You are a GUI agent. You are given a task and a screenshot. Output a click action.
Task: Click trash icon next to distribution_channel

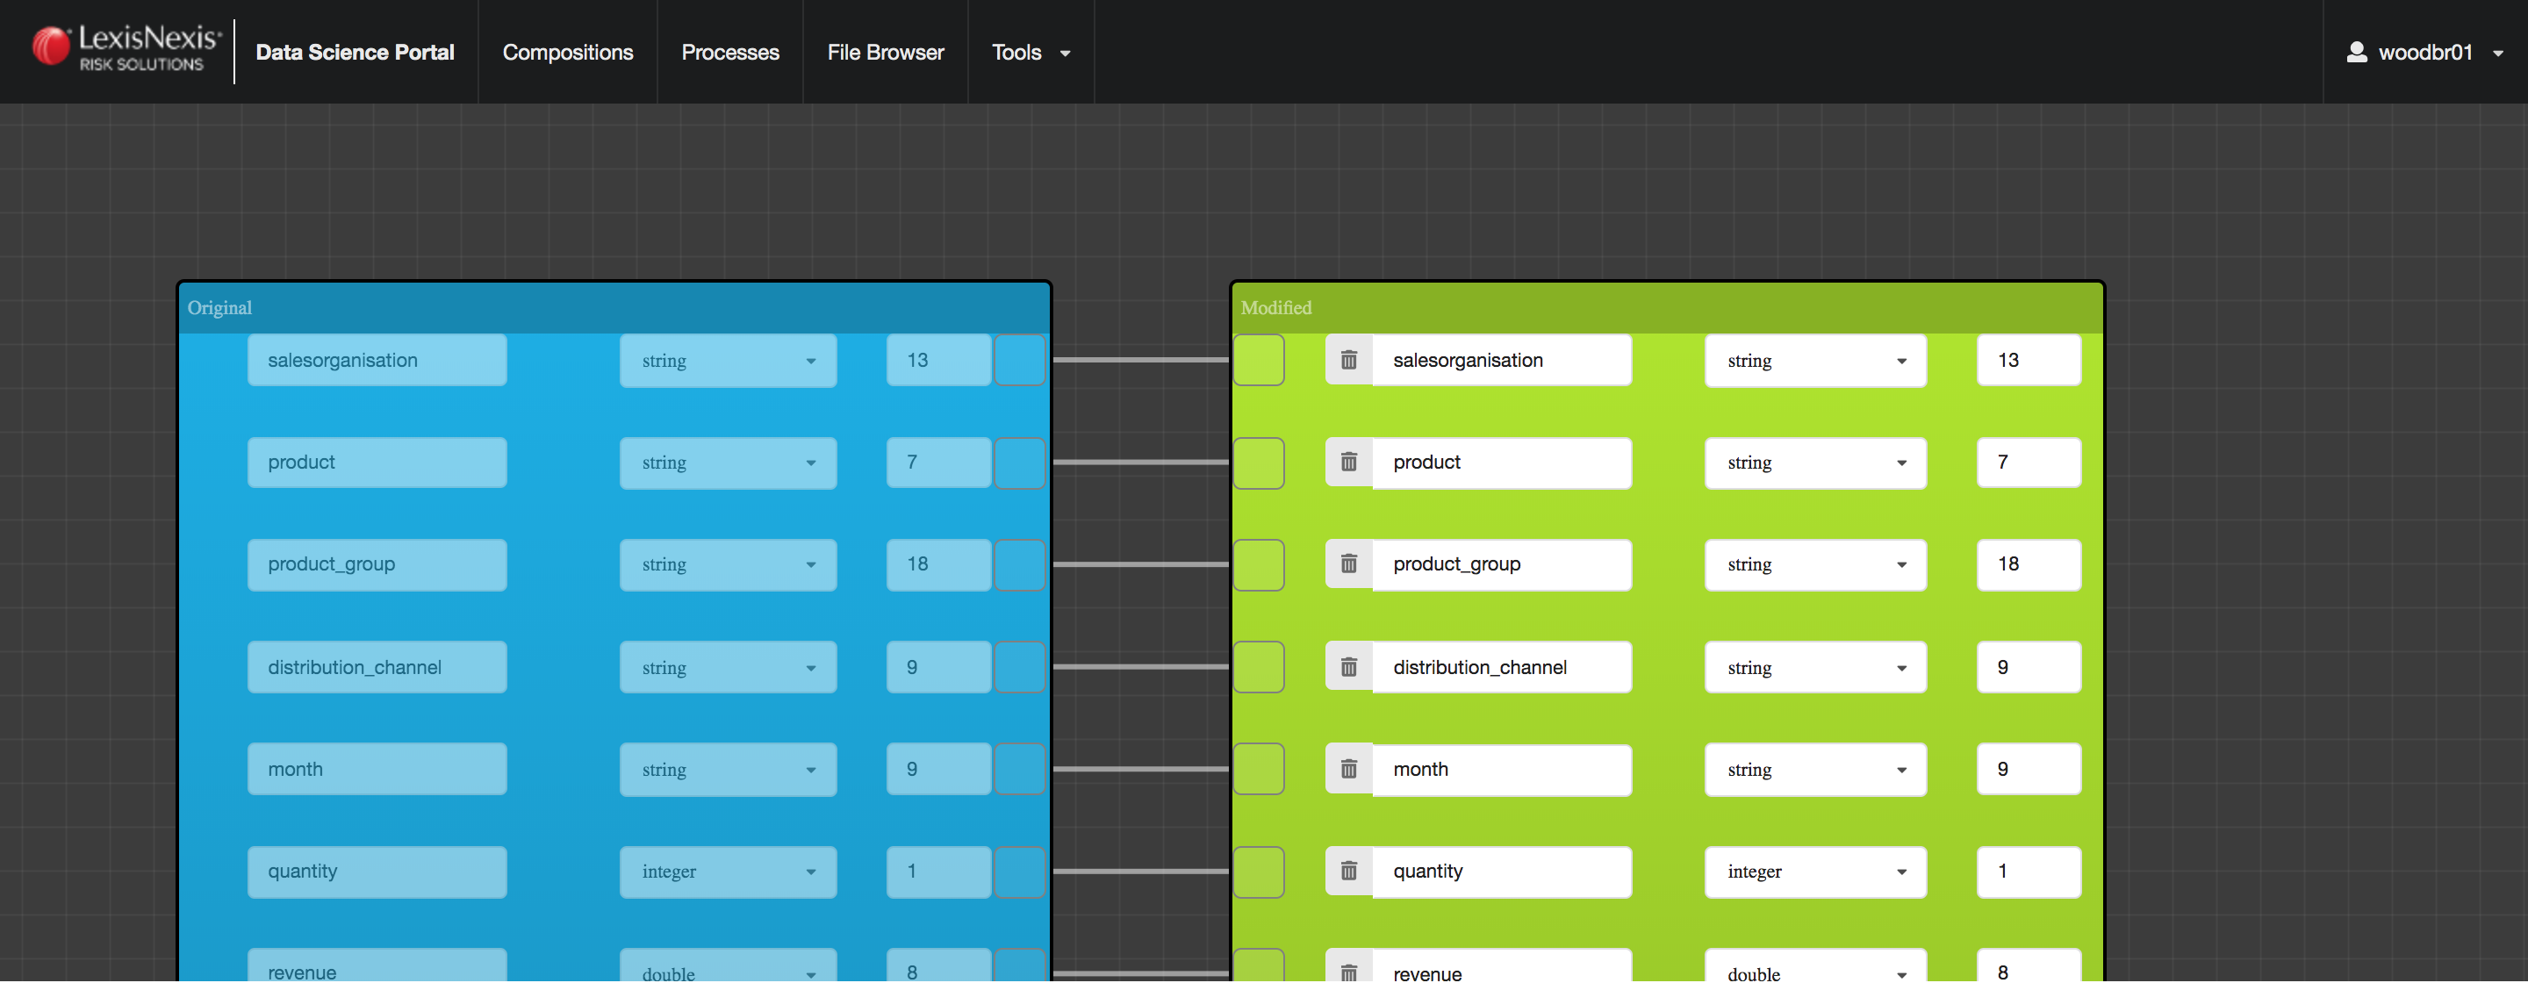(x=1348, y=667)
